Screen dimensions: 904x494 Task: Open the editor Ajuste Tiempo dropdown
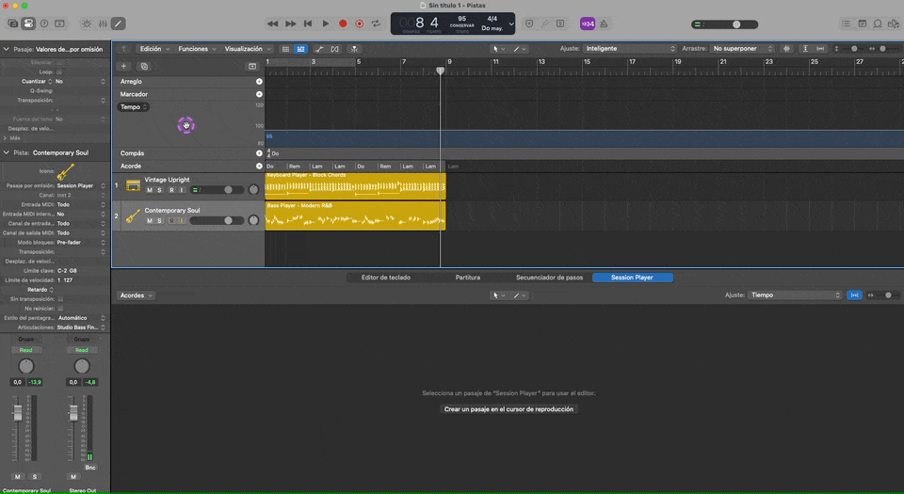795,295
